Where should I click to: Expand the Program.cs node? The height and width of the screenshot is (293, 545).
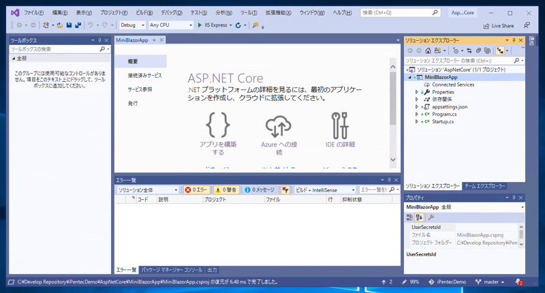click(x=417, y=114)
